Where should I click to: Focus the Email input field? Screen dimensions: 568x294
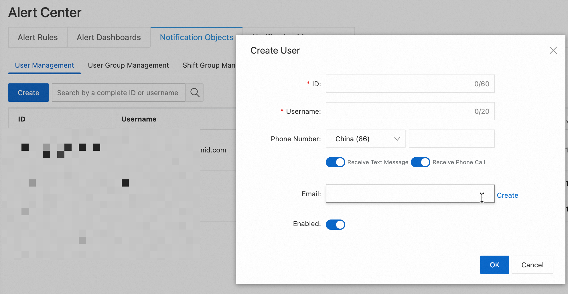(410, 194)
